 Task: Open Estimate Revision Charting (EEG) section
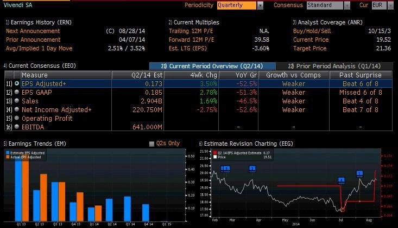pos(246,144)
